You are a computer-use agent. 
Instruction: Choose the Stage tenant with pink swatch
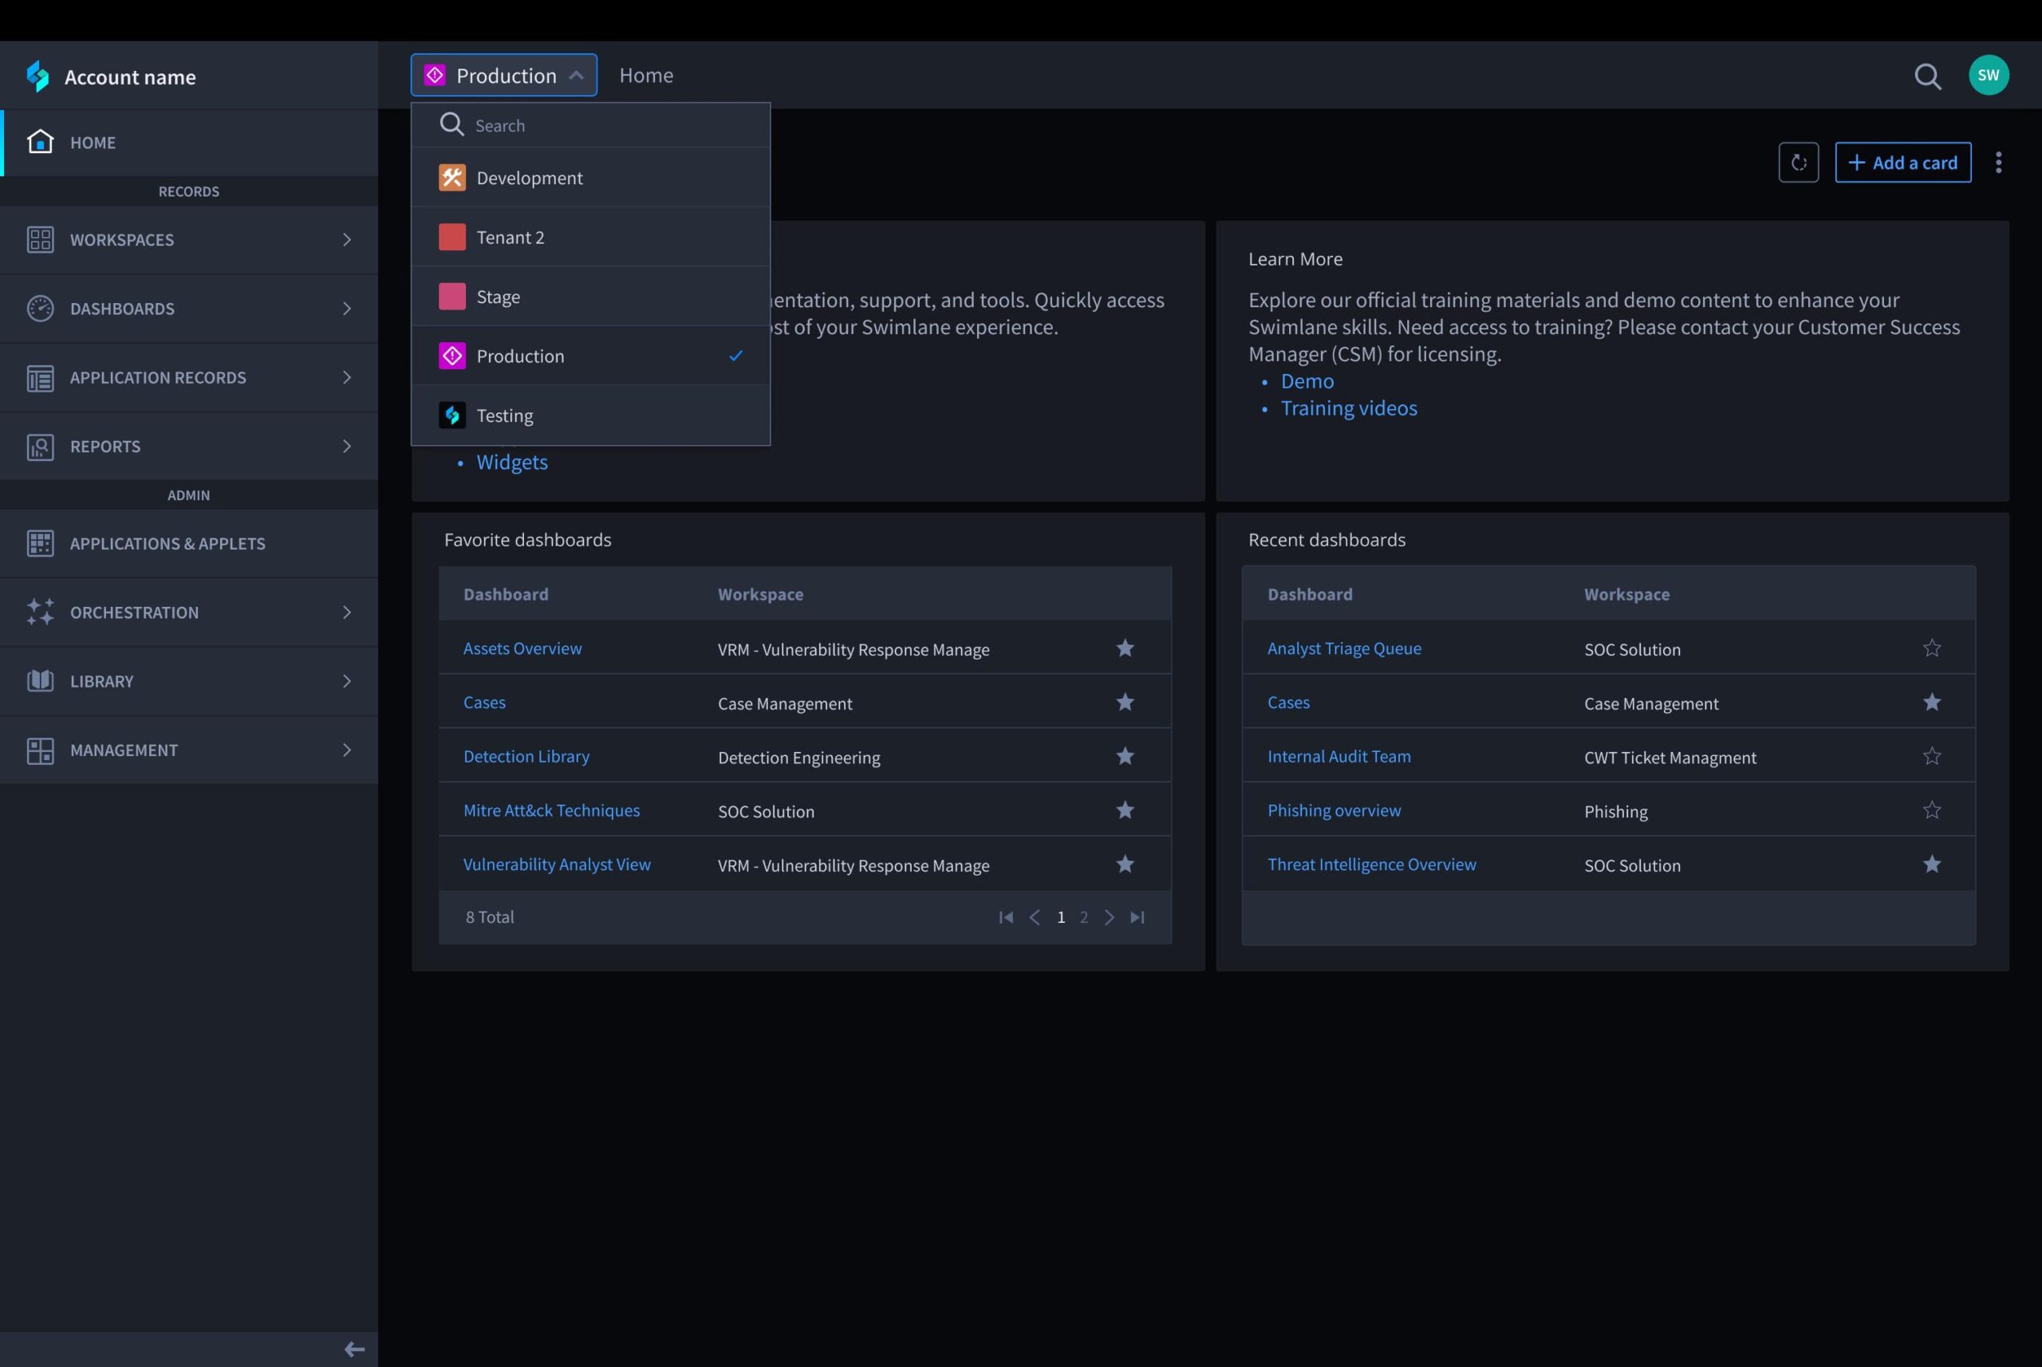[x=498, y=297]
